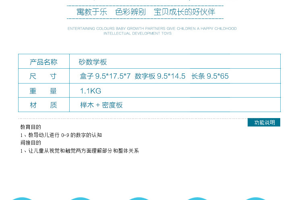Viewport: 302px width, 200px height.
Task: Click the 盒子 9.5*17.5*7 dimension text
Action: coord(105,76)
